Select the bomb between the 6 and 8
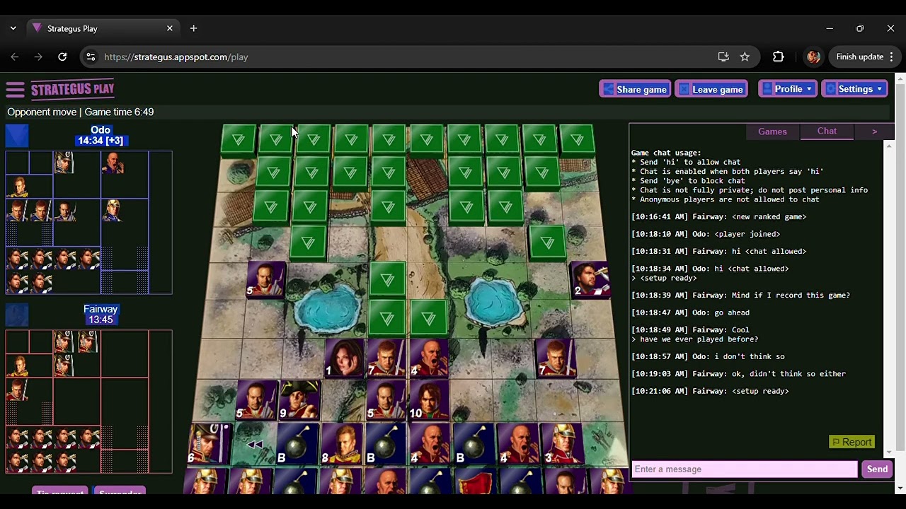The image size is (906, 509). (298, 444)
